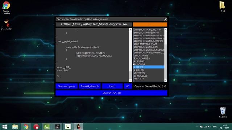Select $PHPSOULENGINE\INC.PHP in list
This screenshot has height=130, width=232.
(x=149, y=30)
